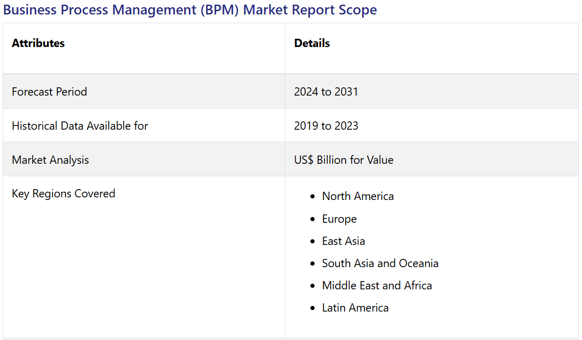Image resolution: width=582 pixels, height=340 pixels.
Task: Click the bullet point beside Latin America
Action: pyautogui.click(x=312, y=308)
